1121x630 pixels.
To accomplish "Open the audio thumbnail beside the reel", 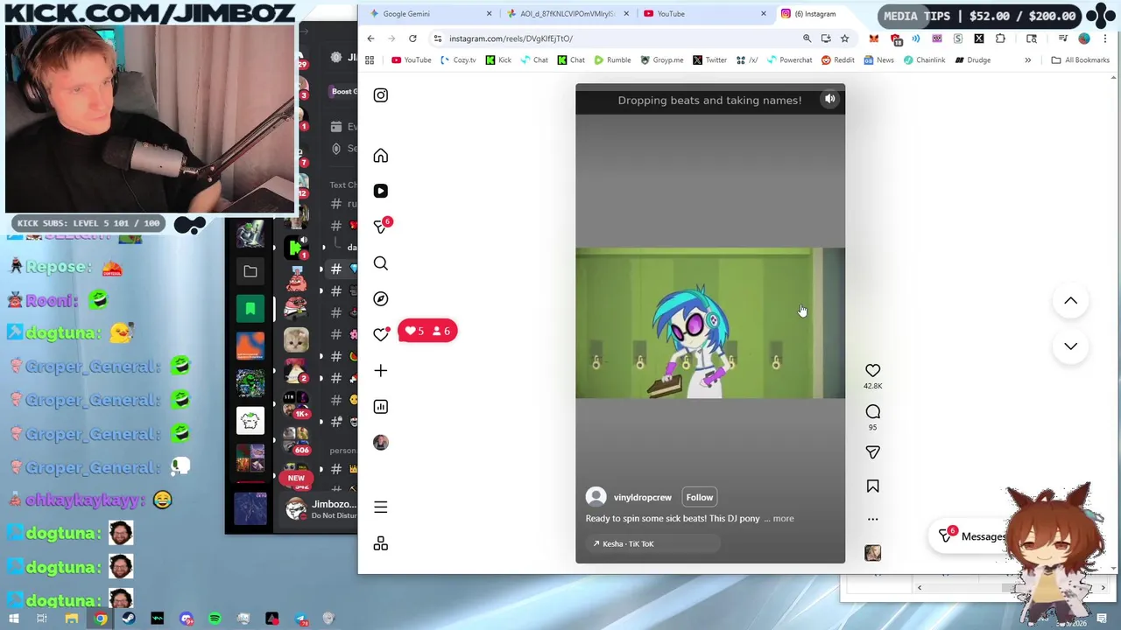I will (872, 553).
